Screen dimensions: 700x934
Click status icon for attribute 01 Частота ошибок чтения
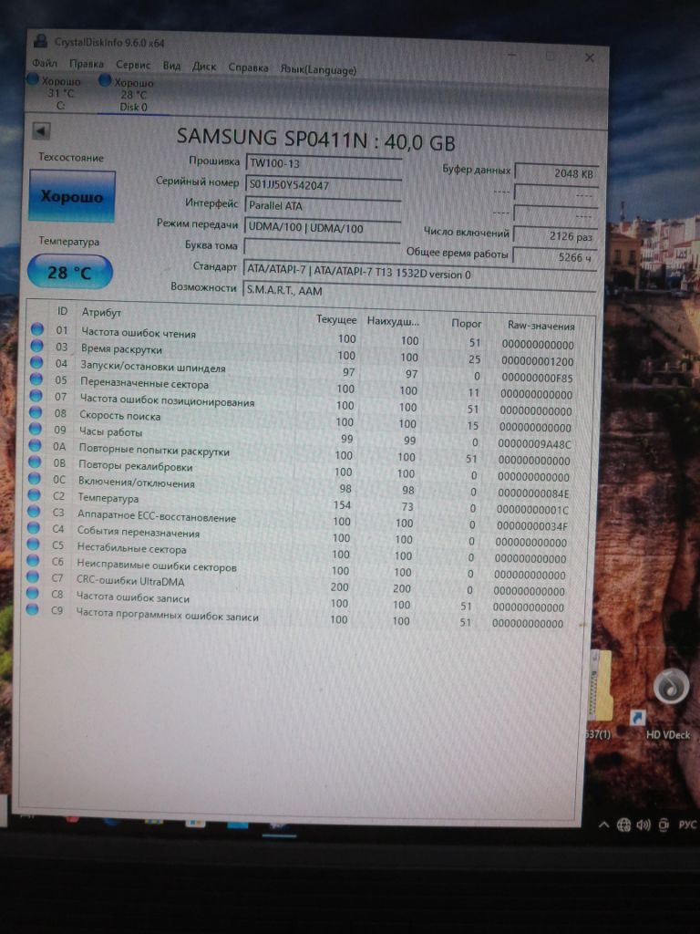click(x=37, y=328)
